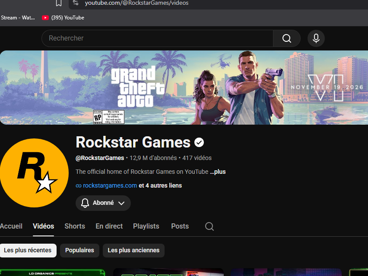Screen dimensions: 368x276
Task: Click the chevron arrow on Abonné button
Action: pos(121,203)
